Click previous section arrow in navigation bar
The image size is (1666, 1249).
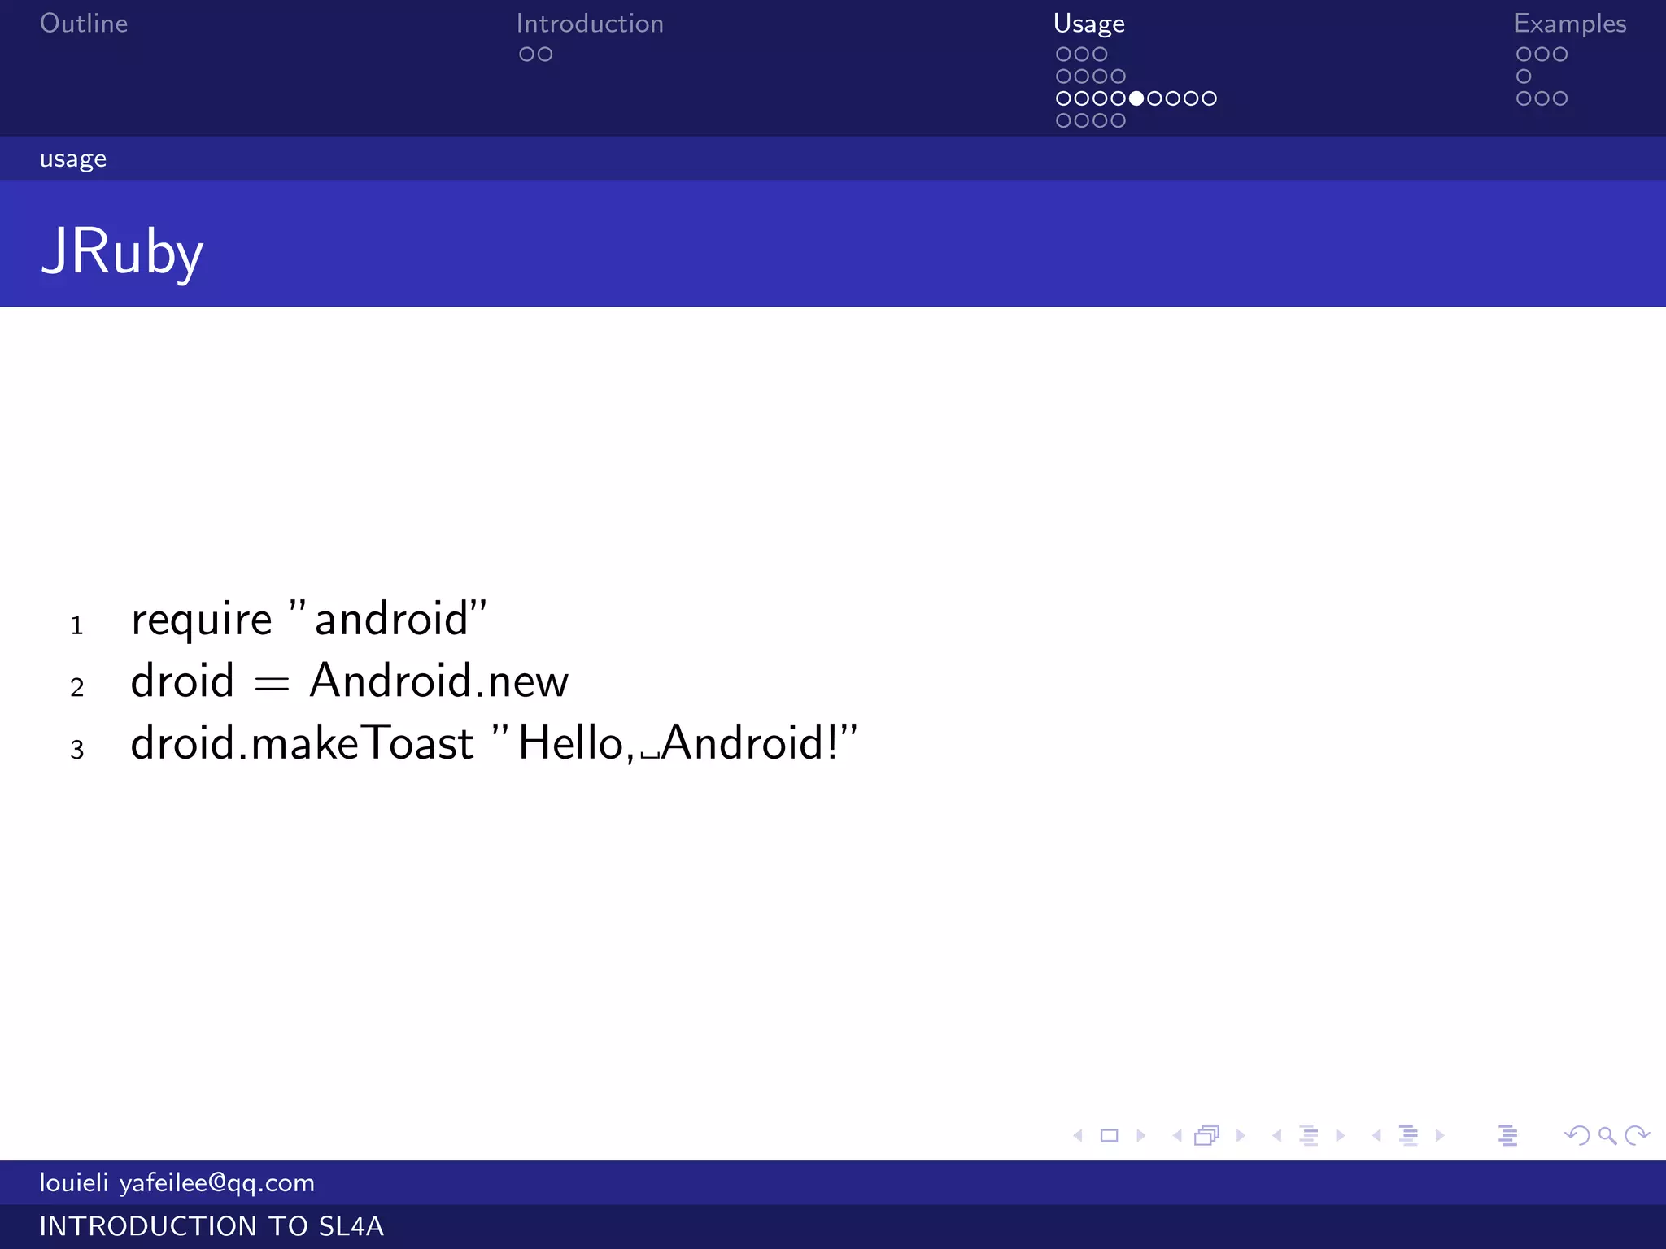coord(1376,1135)
